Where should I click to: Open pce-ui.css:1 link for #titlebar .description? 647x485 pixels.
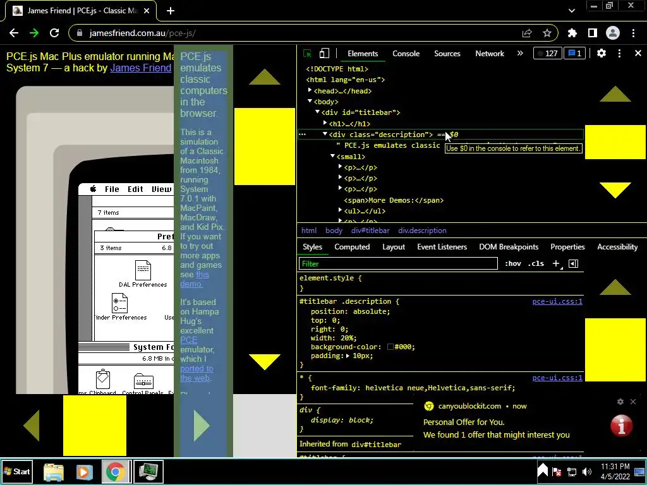557,301
